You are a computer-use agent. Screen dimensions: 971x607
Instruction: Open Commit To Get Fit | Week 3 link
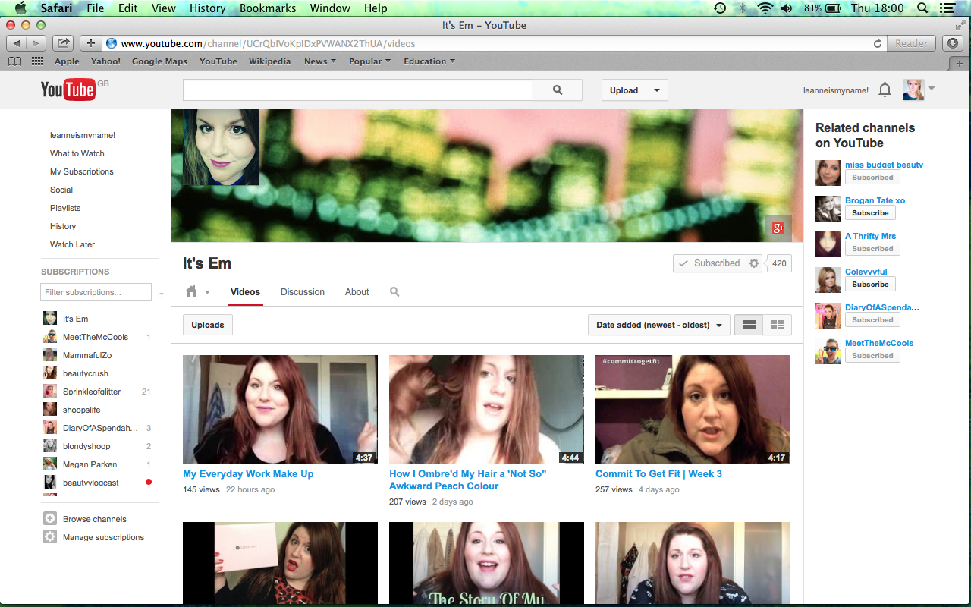(x=658, y=474)
